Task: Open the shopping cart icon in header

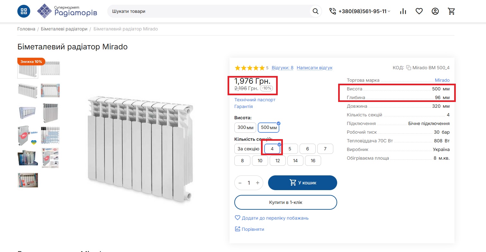Action: tap(452, 11)
